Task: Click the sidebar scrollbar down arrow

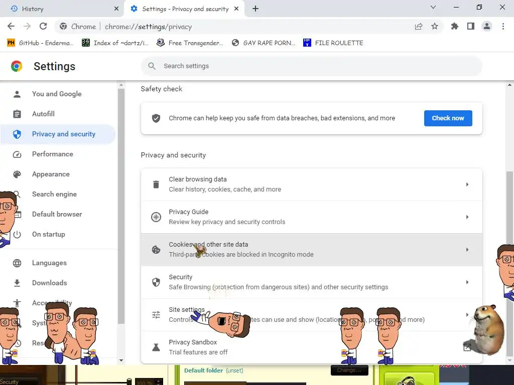Action: pyautogui.click(x=121, y=361)
